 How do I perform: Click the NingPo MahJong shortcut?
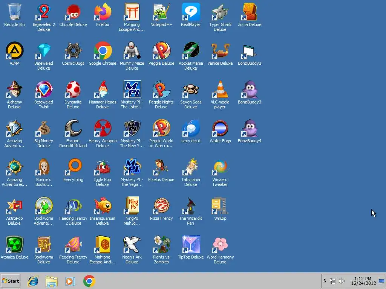pyautogui.click(x=132, y=205)
